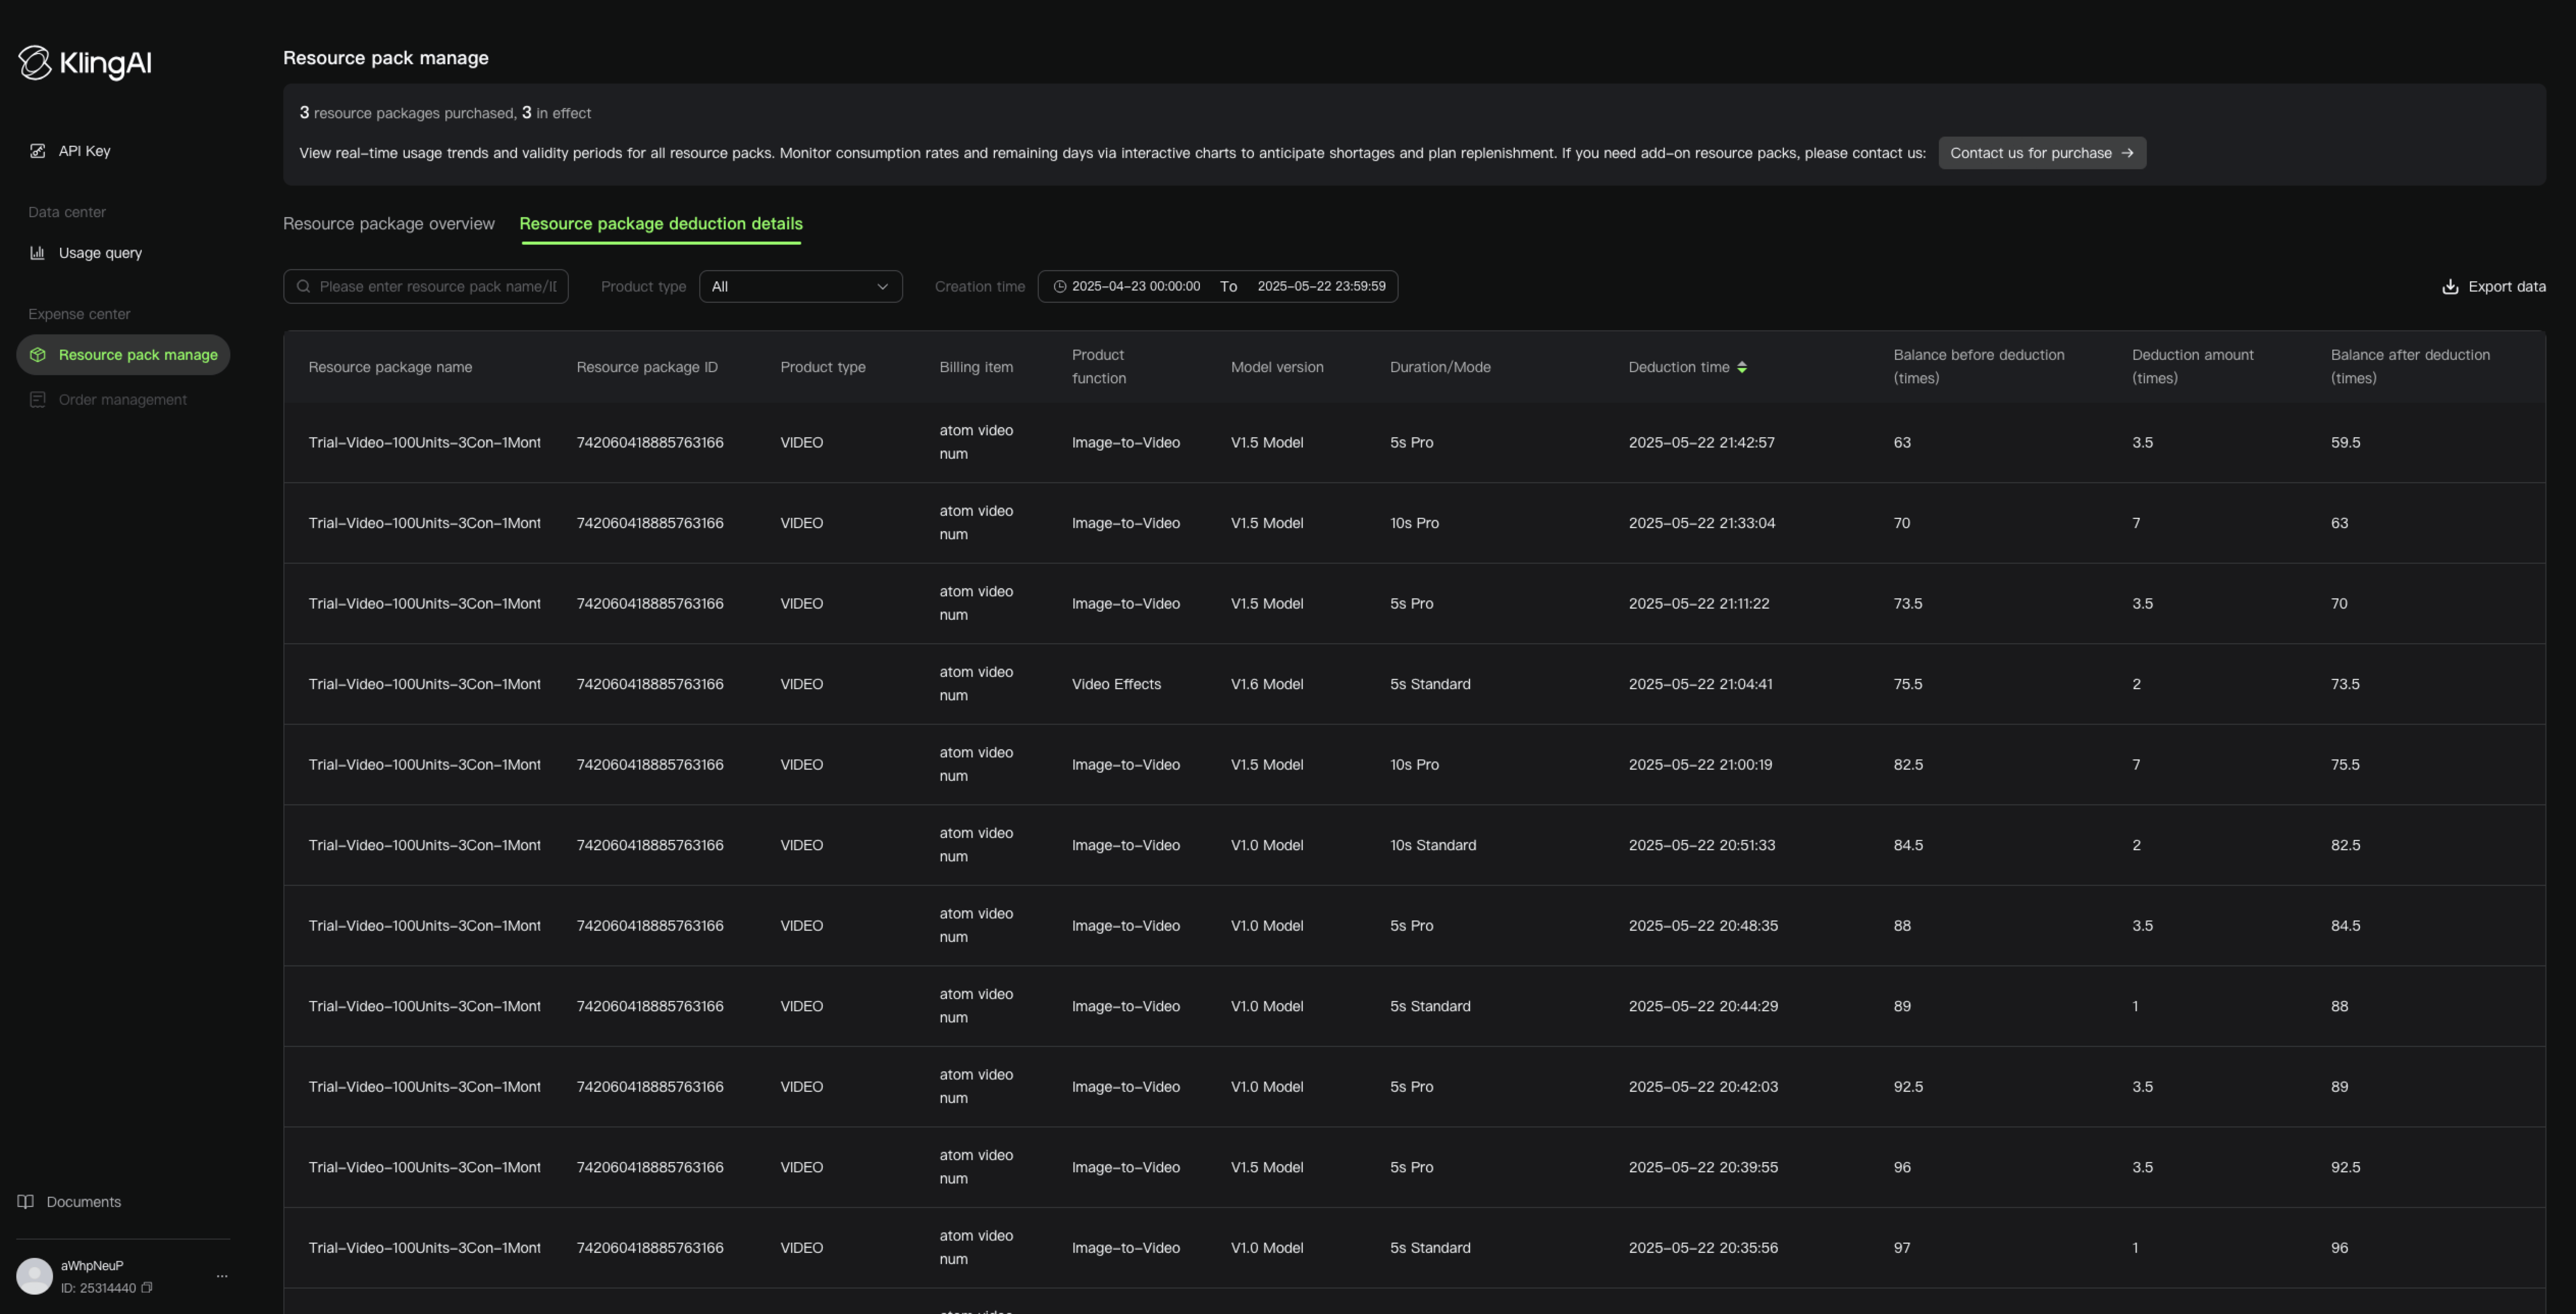
Task: Open the account options ellipsis menu
Action: coord(222,1276)
